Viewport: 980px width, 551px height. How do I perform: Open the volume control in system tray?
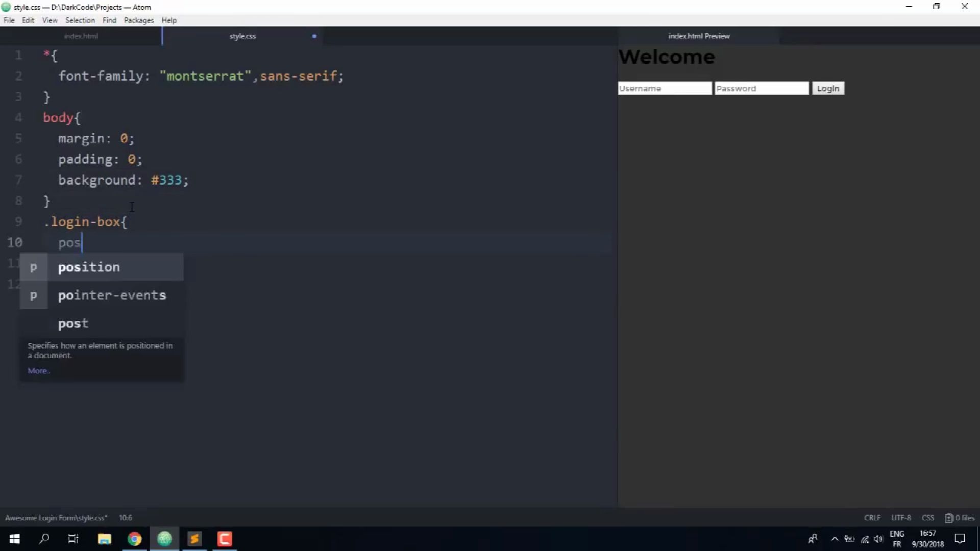click(x=879, y=539)
